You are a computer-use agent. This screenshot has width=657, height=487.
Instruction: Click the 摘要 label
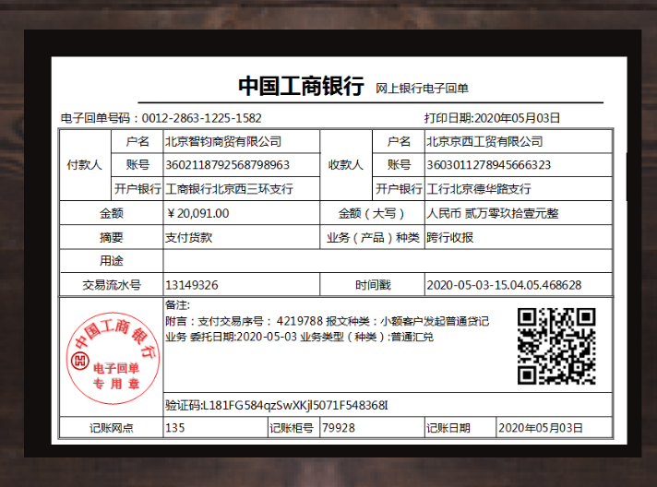click(112, 238)
